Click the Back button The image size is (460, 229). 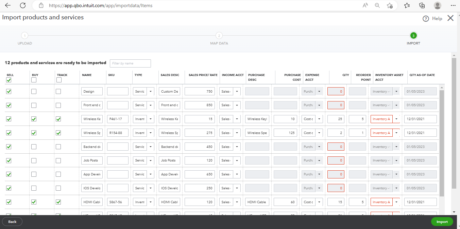click(x=12, y=222)
